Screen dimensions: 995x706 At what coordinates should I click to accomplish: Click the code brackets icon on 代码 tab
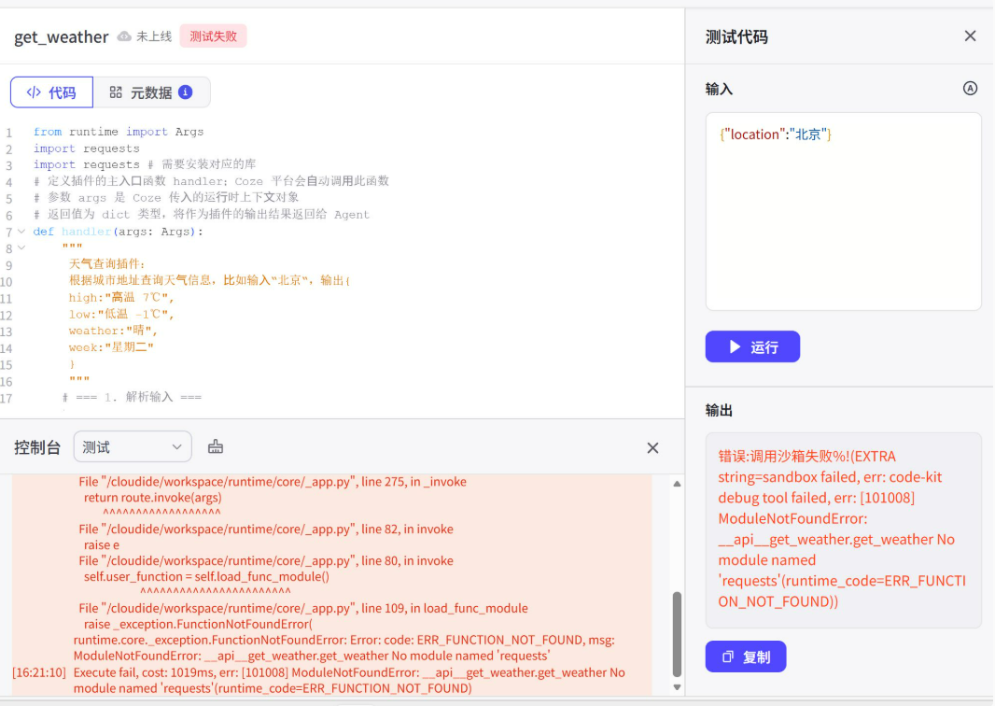[x=34, y=92]
